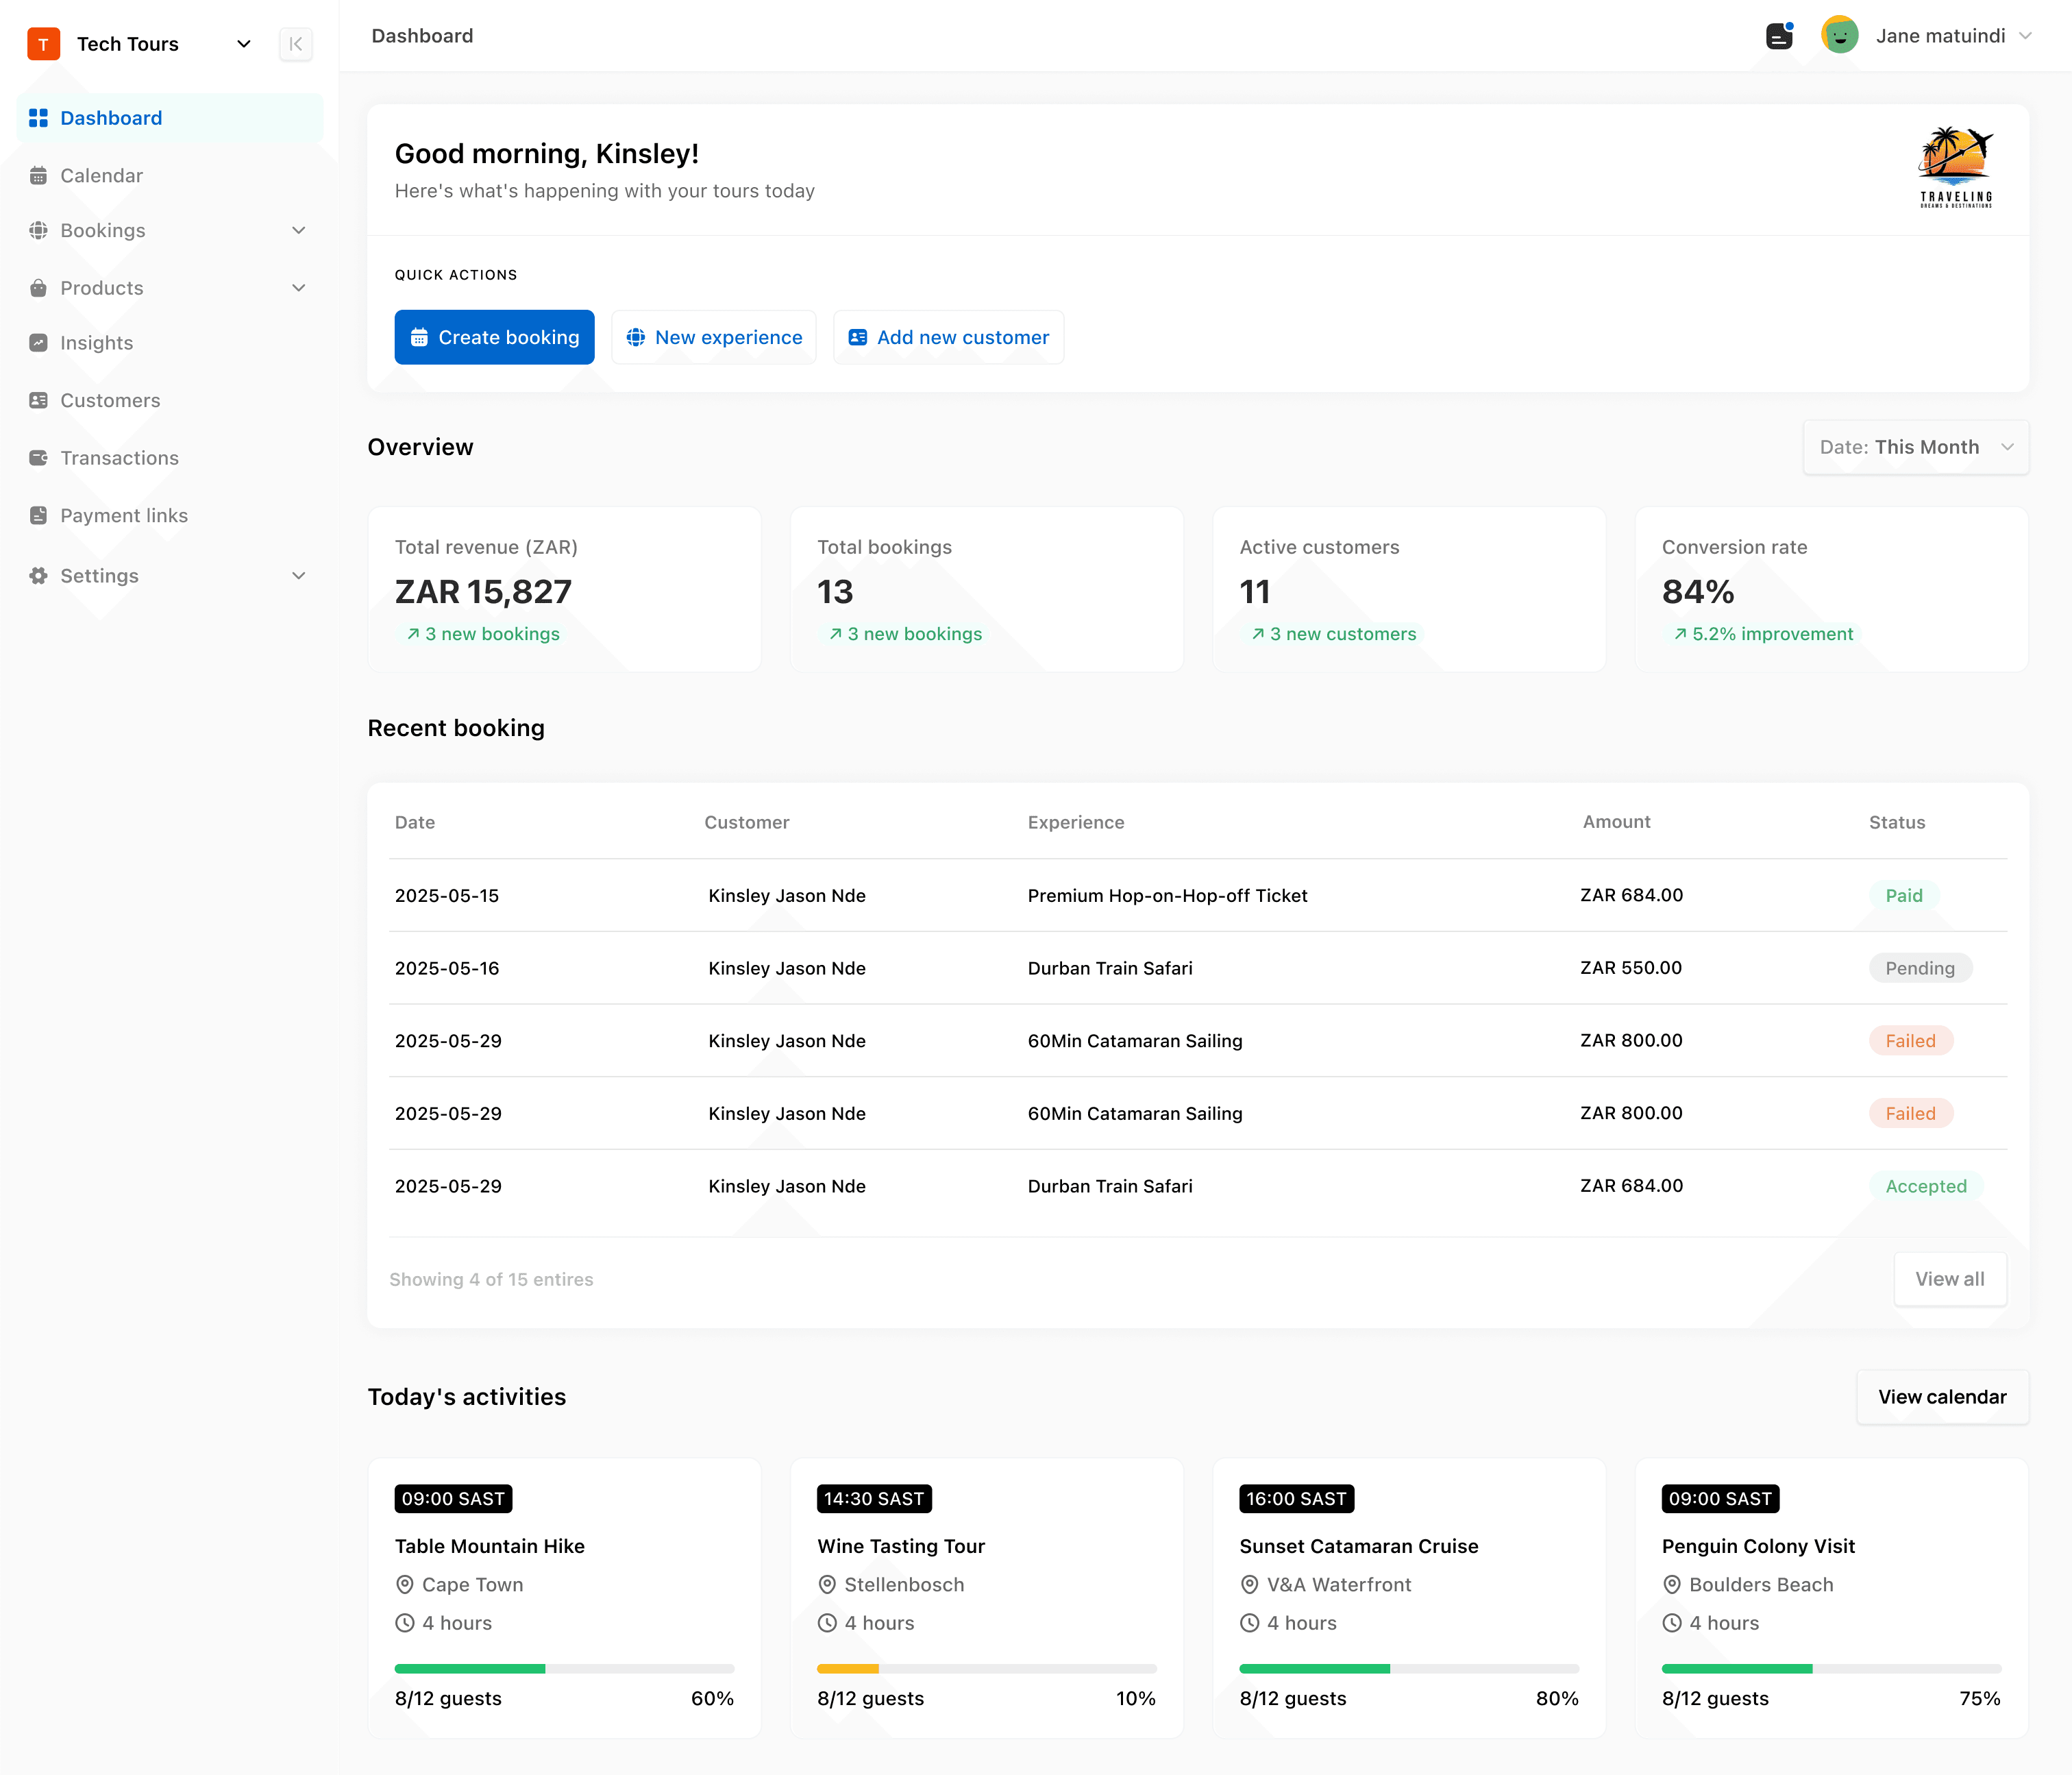Open the Tech Tours workspace switcher
Screen dimensions: 2072x1775
click(x=243, y=44)
